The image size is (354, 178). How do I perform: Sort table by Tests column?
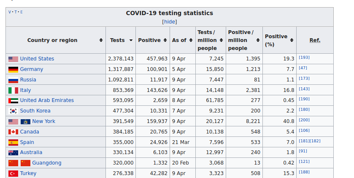point(131,40)
